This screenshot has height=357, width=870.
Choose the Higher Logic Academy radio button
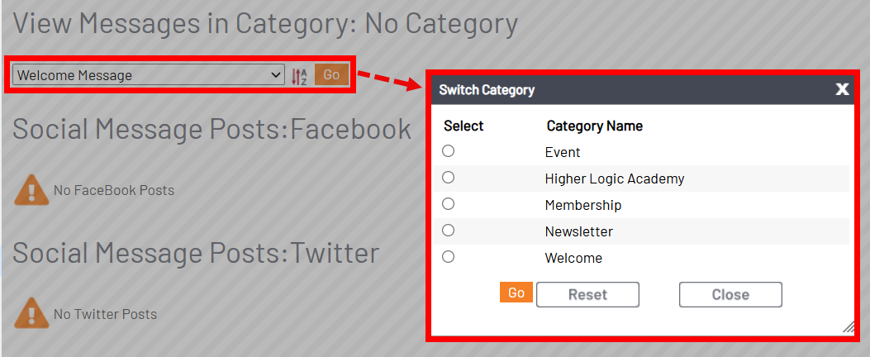449,178
